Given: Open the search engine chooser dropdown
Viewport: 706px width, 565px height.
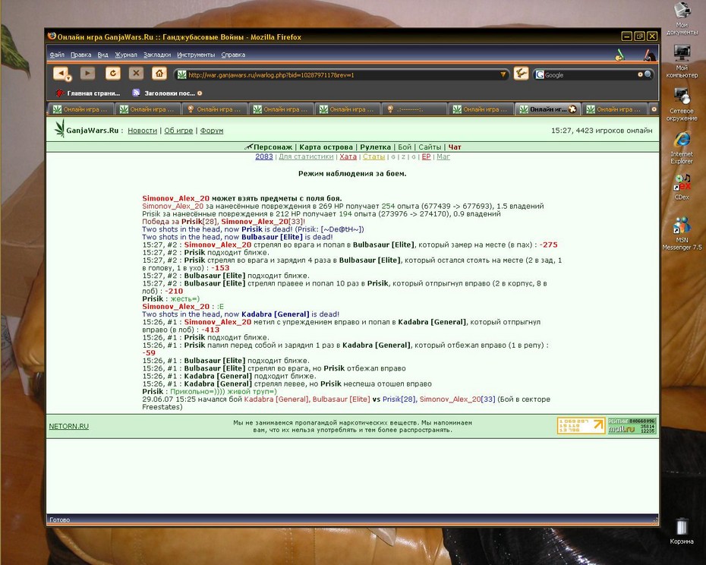Looking at the screenshot, I should click(x=640, y=74).
